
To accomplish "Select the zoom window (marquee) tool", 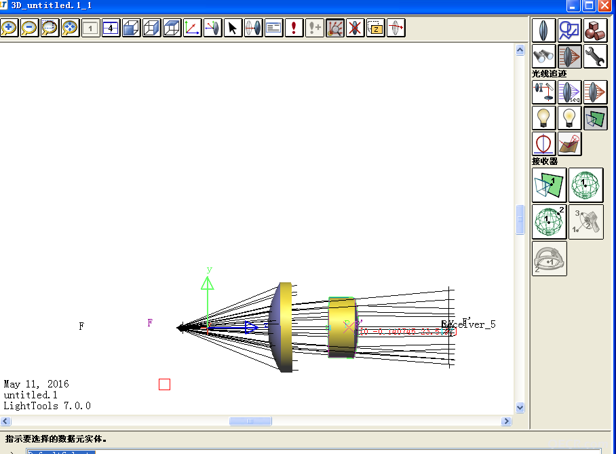I will pyautogui.click(x=50, y=28).
